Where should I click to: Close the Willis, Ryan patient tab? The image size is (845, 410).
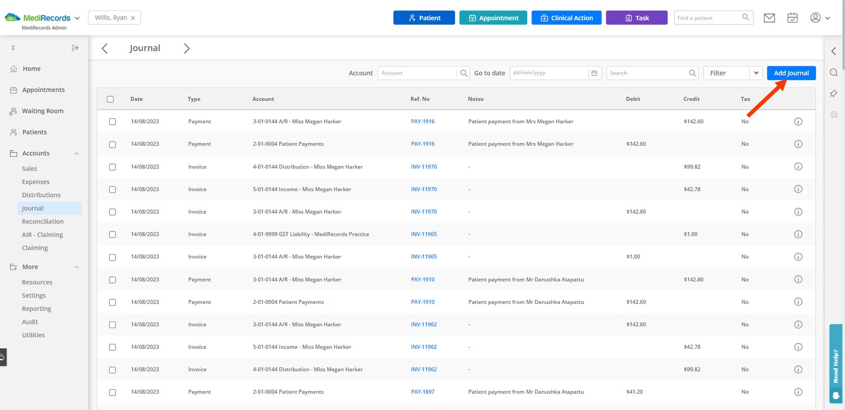(x=133, y=18)
